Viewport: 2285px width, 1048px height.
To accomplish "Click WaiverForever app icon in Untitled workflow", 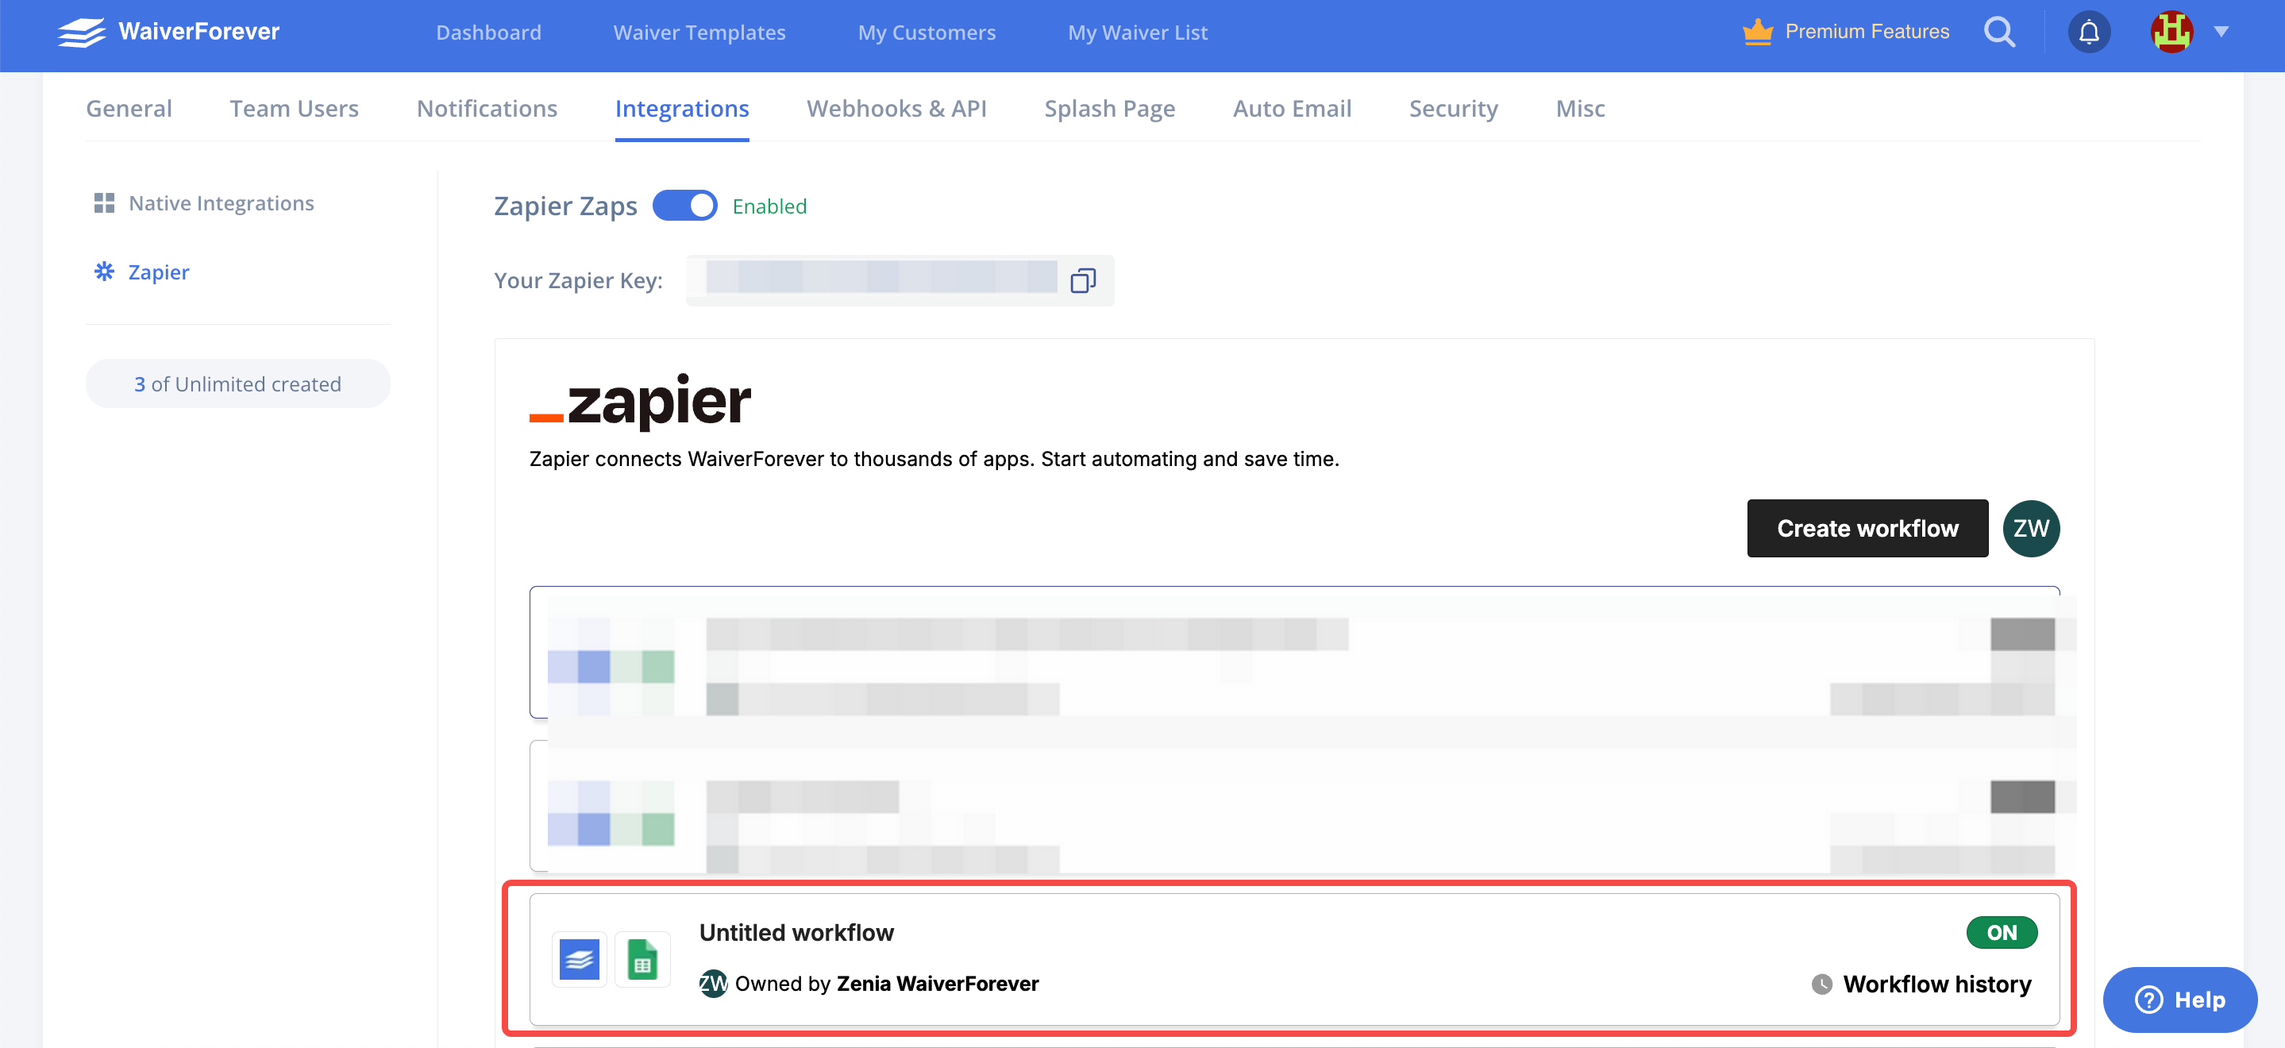I will tap(580, 959).
